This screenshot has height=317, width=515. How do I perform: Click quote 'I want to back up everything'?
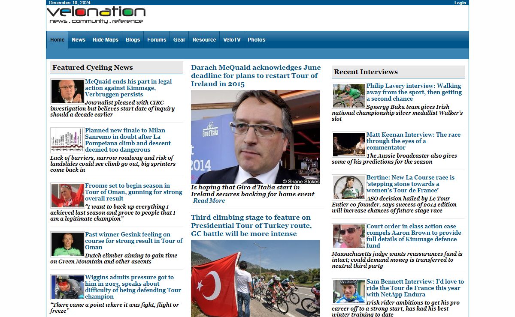click(x=113, y=212)
